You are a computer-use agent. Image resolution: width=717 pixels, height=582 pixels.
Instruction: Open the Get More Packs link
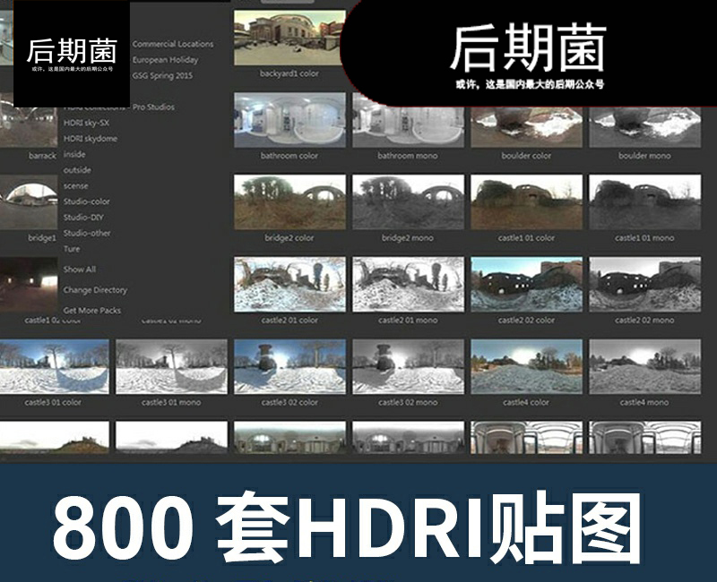(92, 311)
